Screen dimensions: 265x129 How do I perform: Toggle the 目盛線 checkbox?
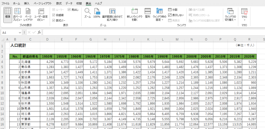(54, 15)
